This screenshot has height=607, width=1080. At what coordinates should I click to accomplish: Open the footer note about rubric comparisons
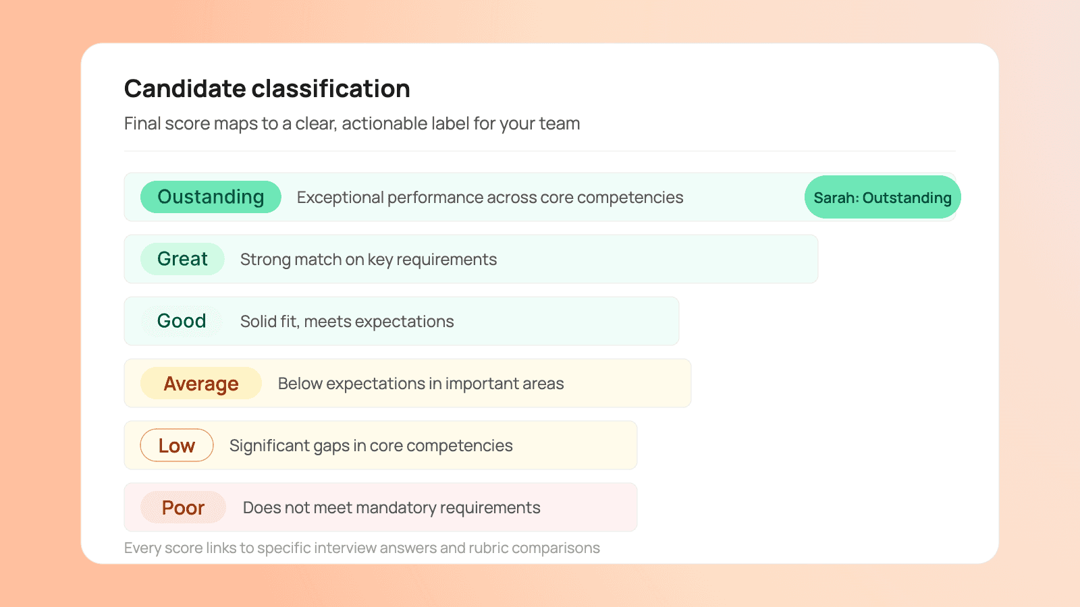tap(362, 548)
